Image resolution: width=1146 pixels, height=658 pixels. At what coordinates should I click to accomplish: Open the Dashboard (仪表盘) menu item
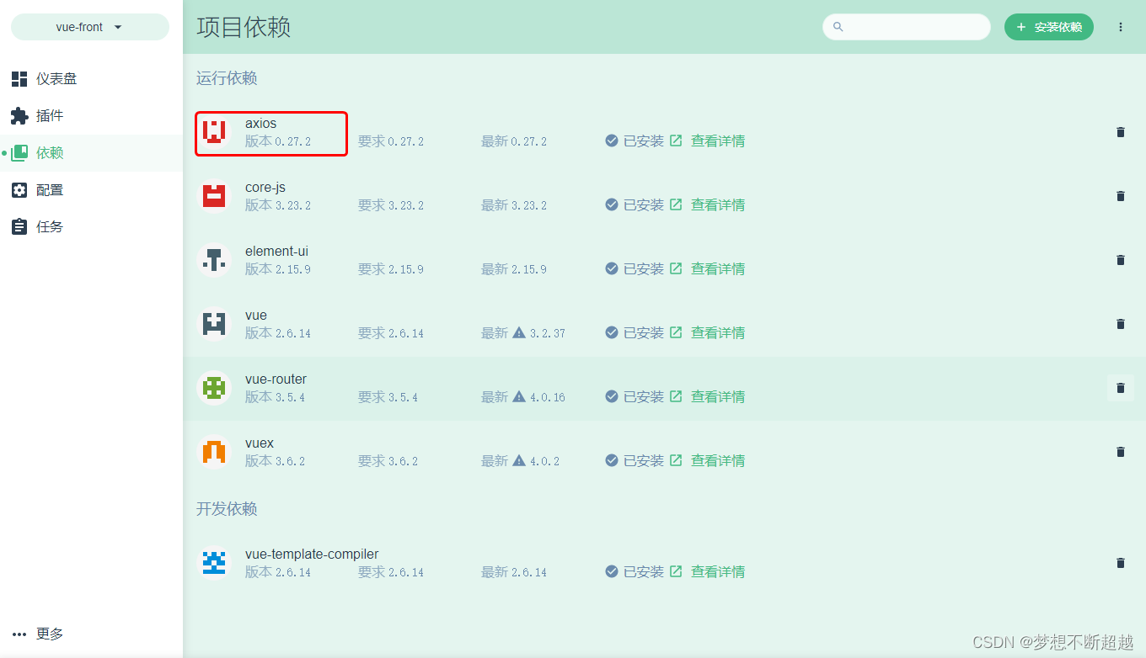pyautogui.click(x=91, y=79)
